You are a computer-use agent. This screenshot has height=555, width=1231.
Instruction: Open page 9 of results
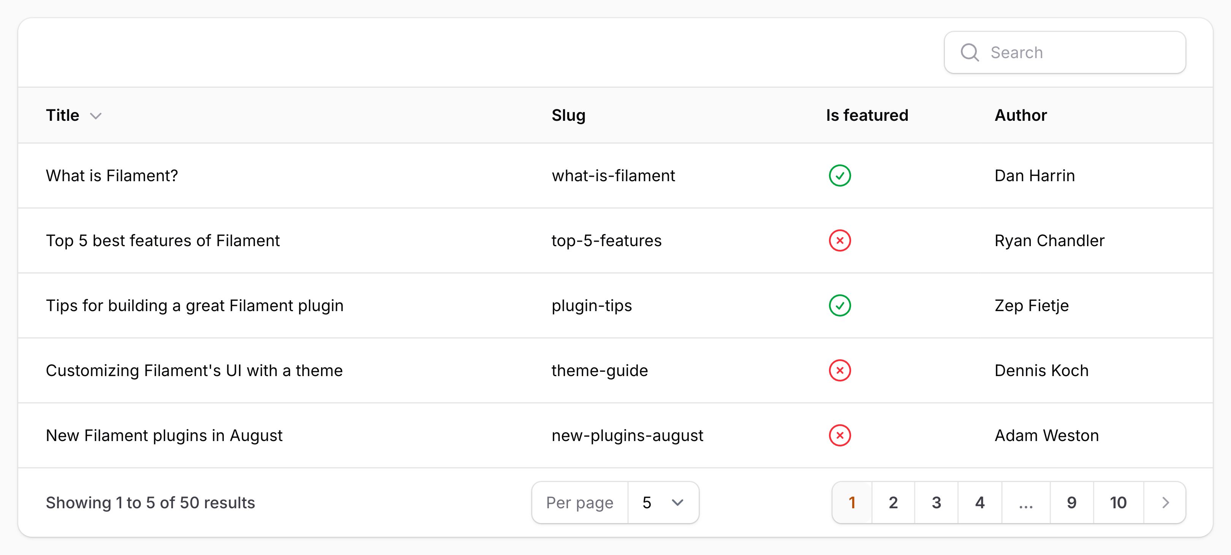pos(1071,503)
